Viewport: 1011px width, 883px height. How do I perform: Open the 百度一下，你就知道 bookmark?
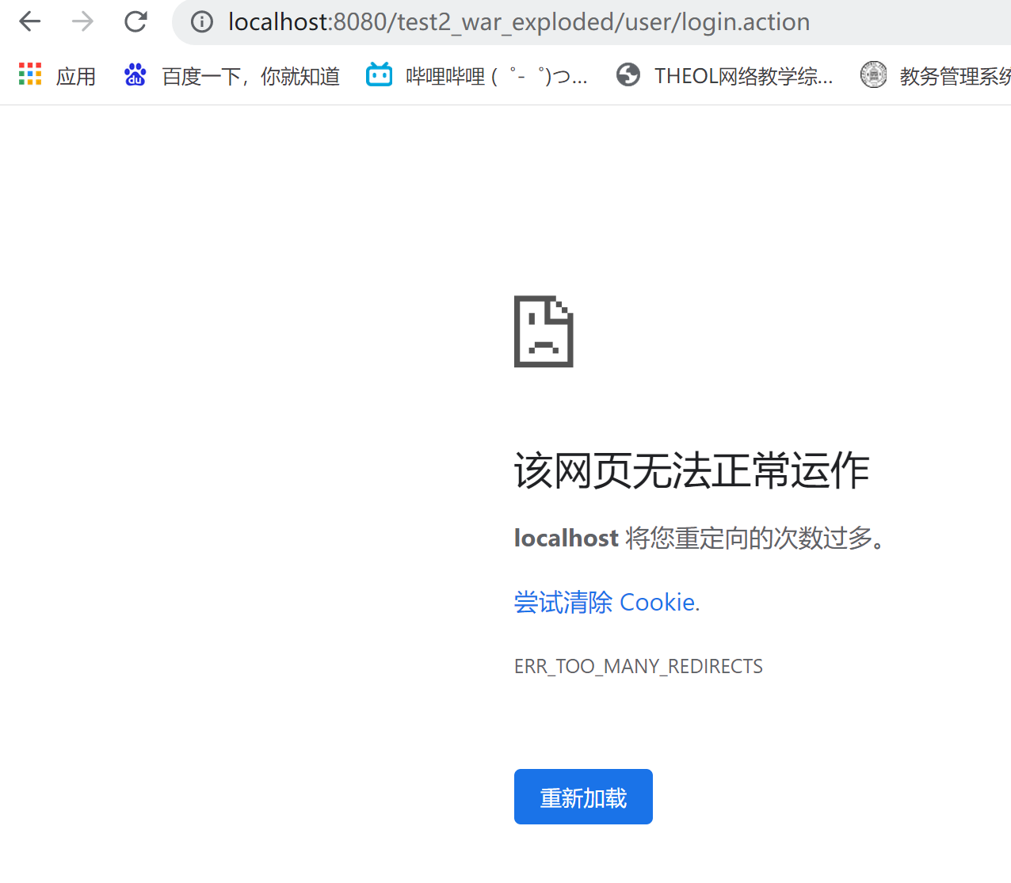click(x=250, y=75)
